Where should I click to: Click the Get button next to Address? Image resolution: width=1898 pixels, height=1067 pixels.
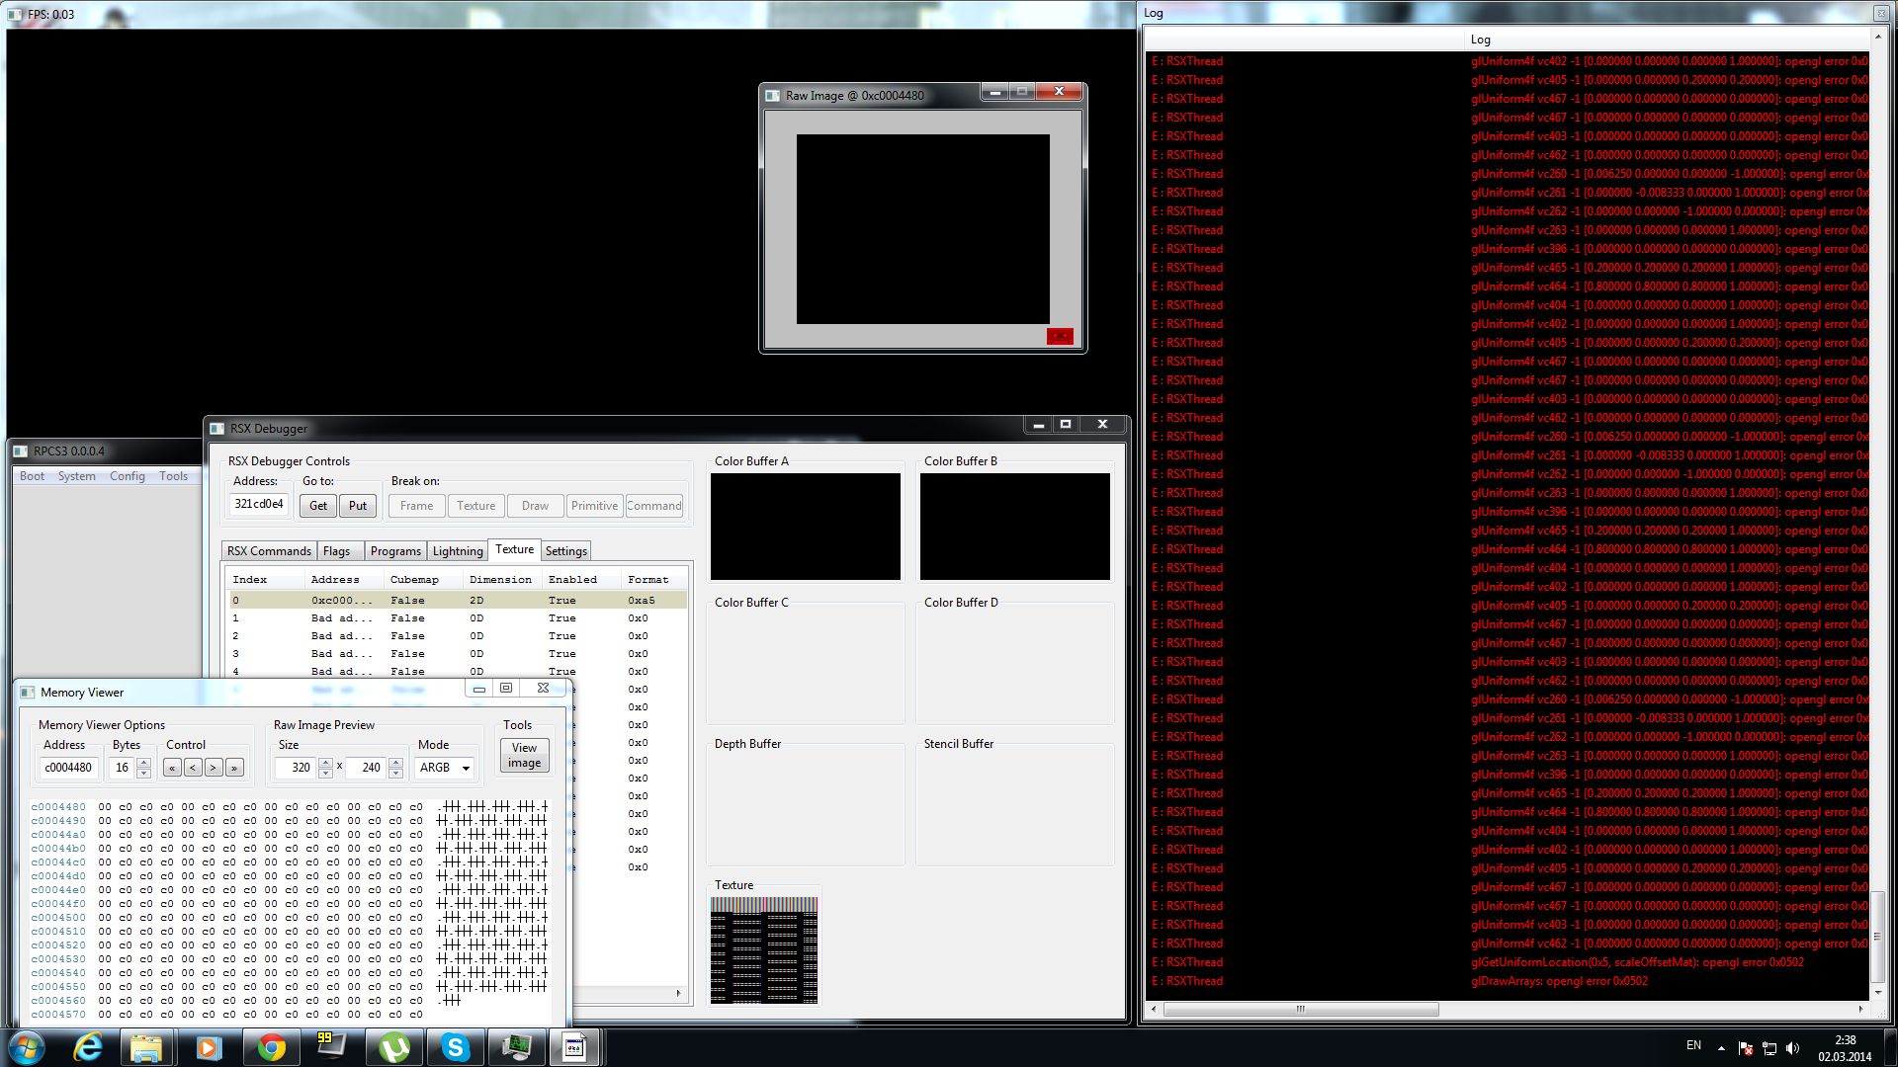pos(317,506)
